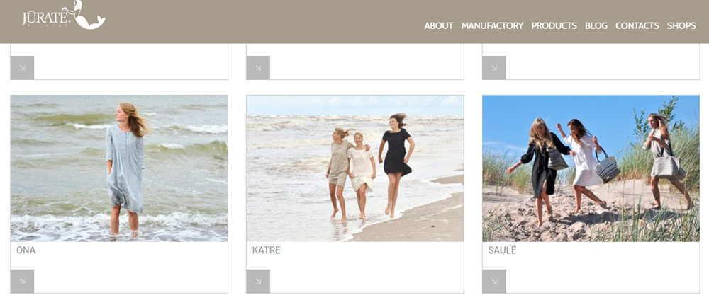Viewport: 709px width, 300px height.
Task: Click the mermaid logo icon in the header
Action: coord(89,16)
